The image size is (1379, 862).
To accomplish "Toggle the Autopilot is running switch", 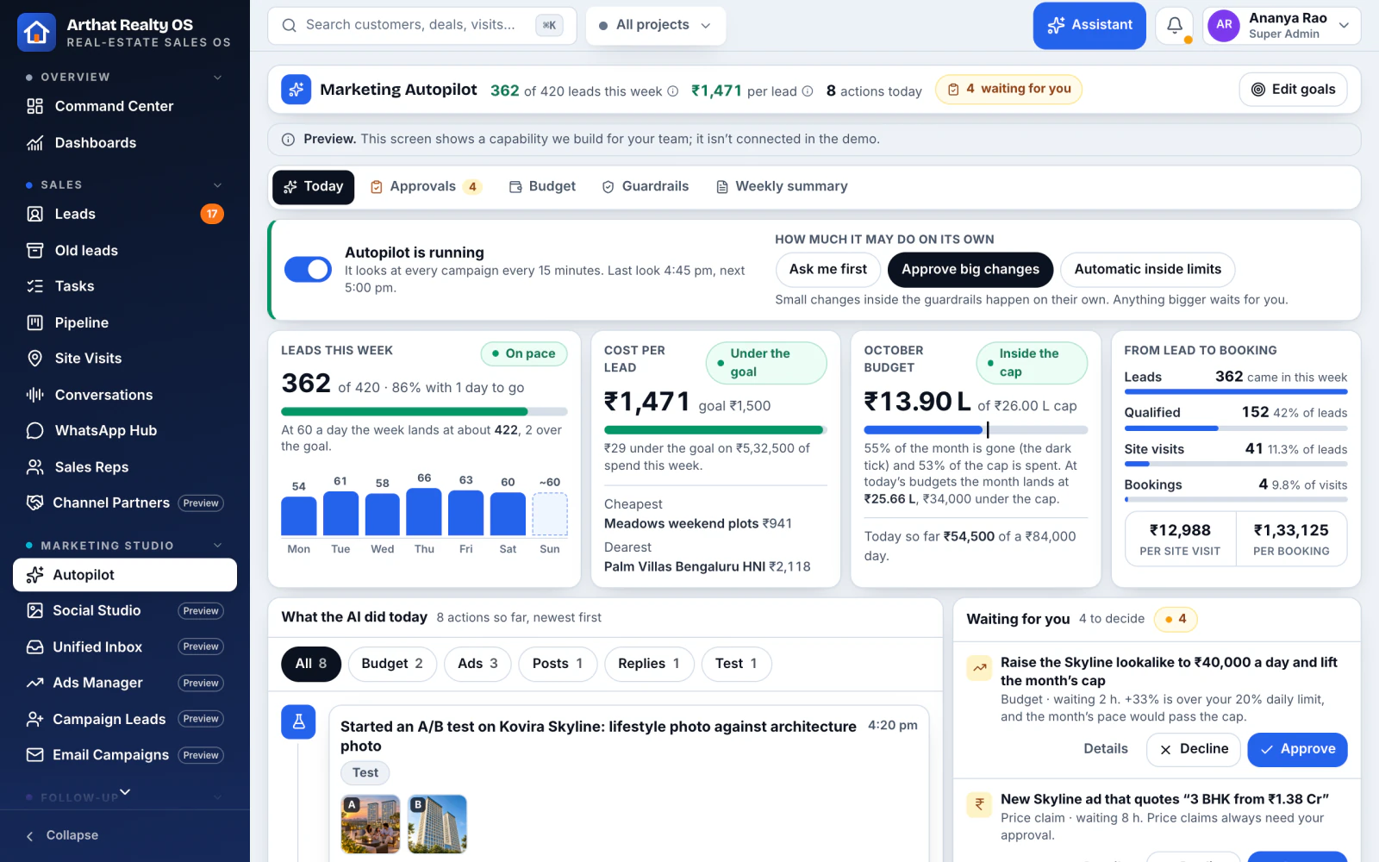I will coord(308,269).
